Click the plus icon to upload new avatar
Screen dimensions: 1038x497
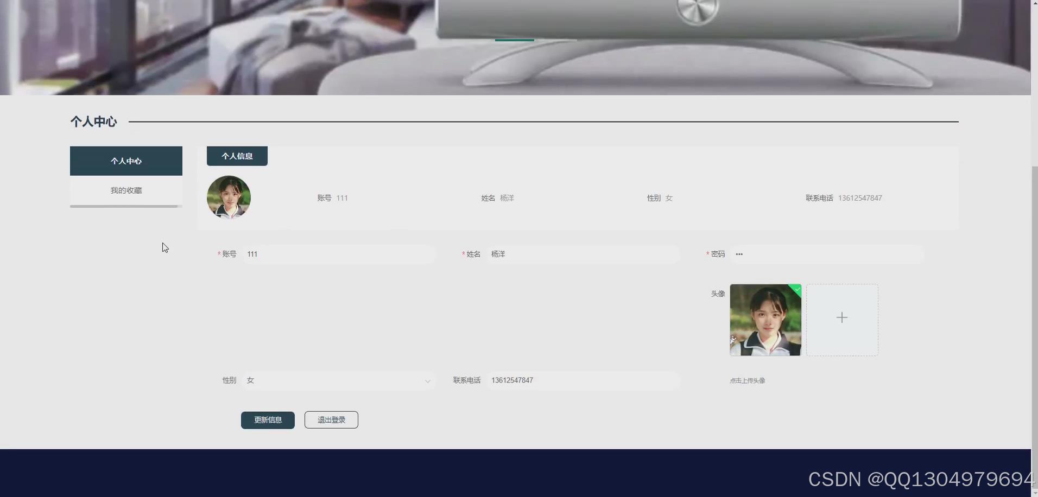click(x=842, y=318)
